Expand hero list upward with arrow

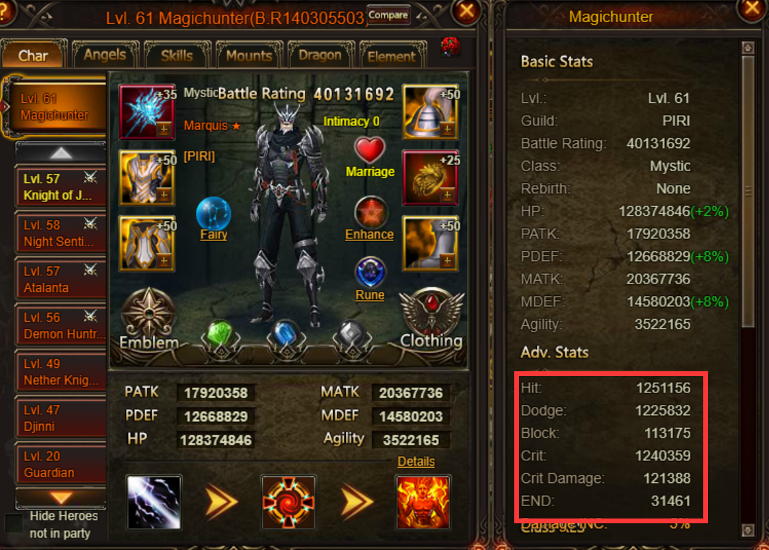(61, 153)
